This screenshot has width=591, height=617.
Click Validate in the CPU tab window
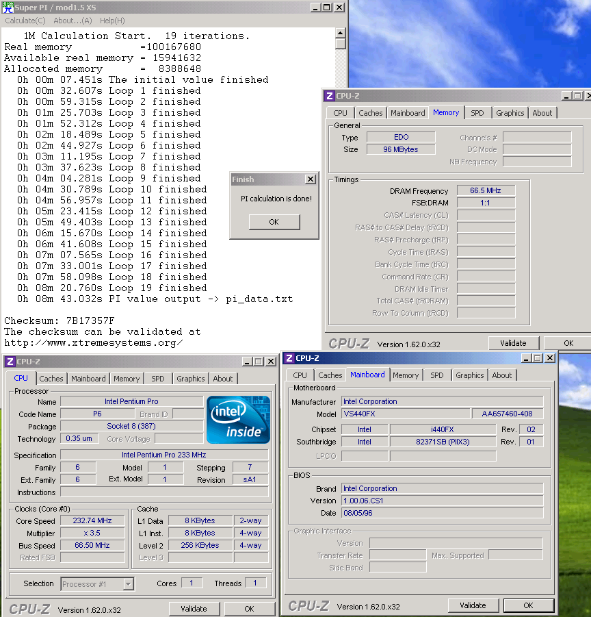click(x=194, y=609)
